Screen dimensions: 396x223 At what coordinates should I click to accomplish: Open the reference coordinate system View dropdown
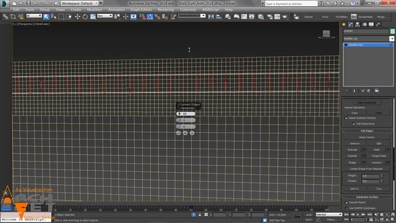click(105, 15)
